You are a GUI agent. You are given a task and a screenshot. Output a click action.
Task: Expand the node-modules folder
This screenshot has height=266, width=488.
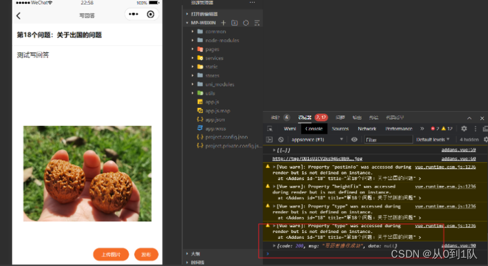(193, 40)
